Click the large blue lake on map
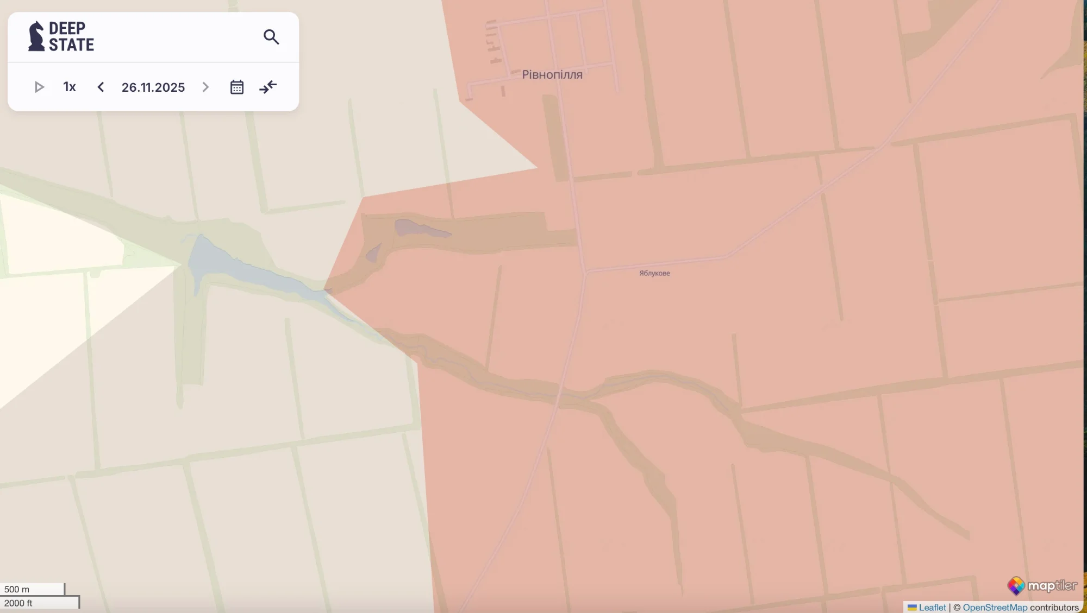 pyautogui.click(x=217, y=261)
